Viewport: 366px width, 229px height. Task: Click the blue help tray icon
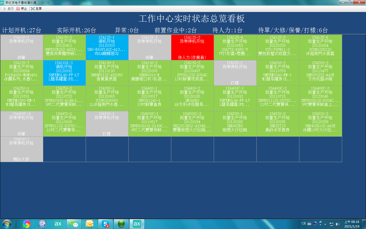point(315,223)
